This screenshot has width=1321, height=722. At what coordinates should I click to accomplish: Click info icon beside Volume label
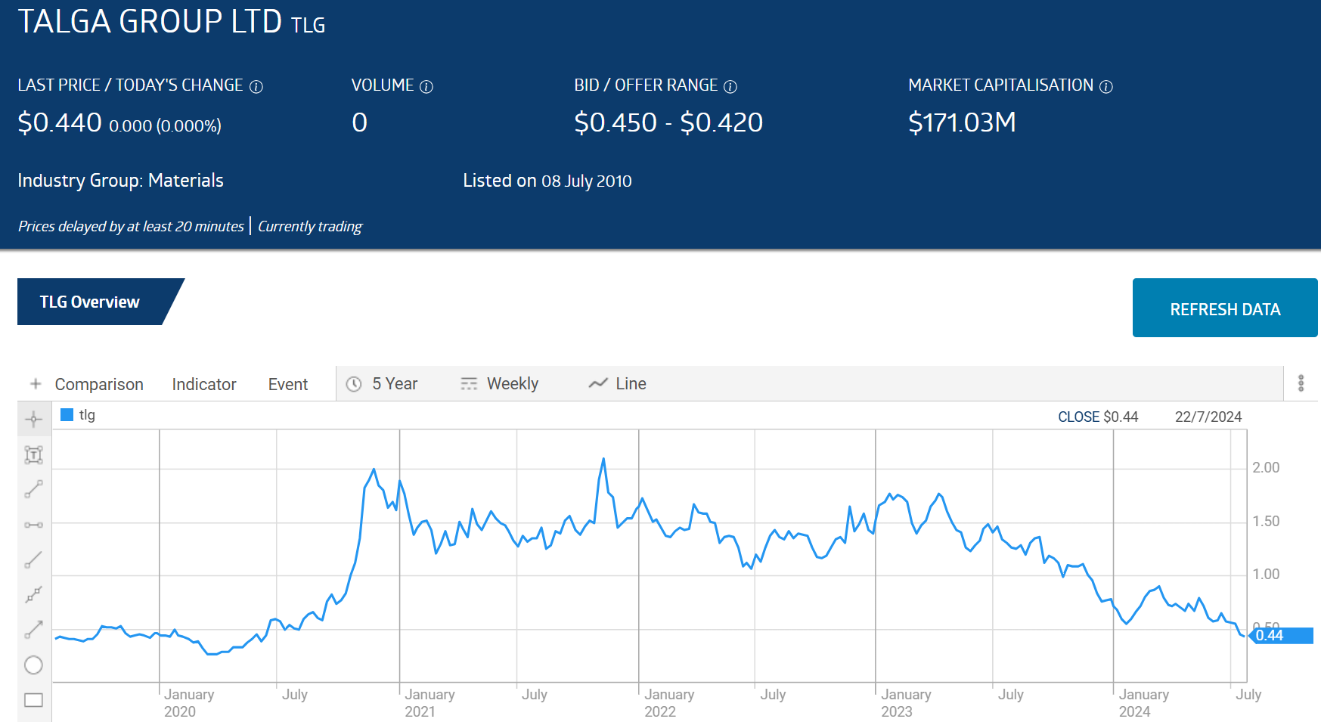426,87
